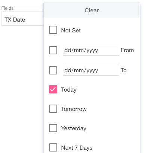Click the Fields label
The height and width of the screenshot is (153, 145).
7,8
